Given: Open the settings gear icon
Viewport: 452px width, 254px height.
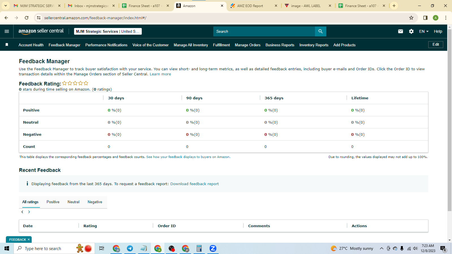Looking at the screenshot, I should point(411,31).
